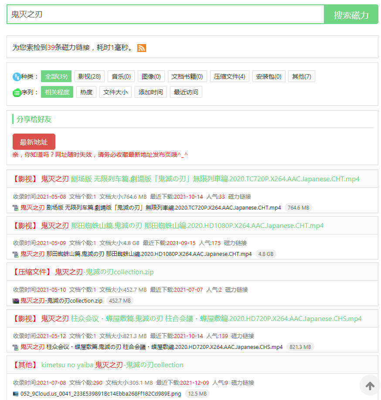Click the 764.6 MB size badge
Viewport: 381px width, 400px height.
(x=298, y=208)
